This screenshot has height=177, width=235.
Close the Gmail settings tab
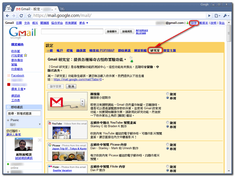coord(56,9)
